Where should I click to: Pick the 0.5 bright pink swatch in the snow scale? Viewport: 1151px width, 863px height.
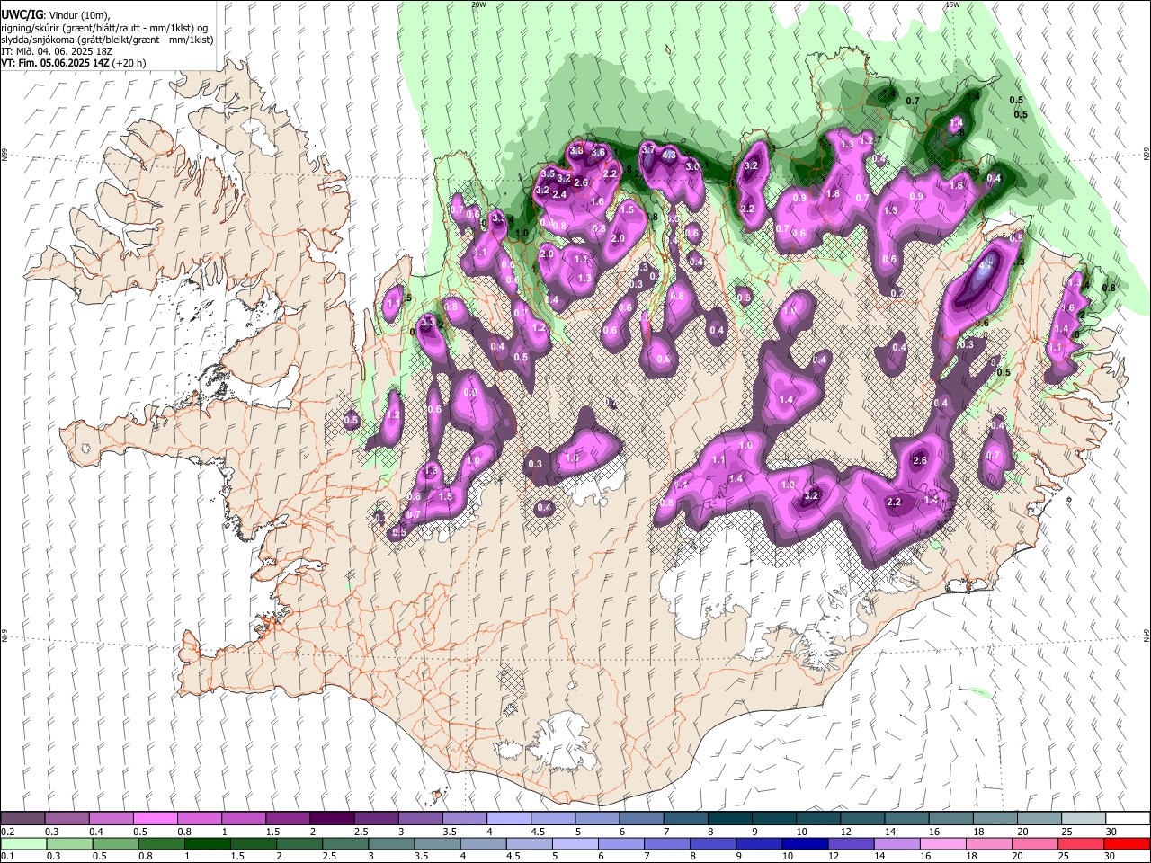coord(155,819)
